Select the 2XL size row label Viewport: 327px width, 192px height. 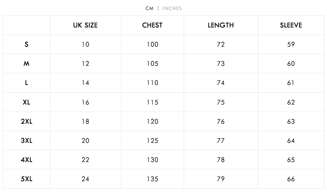tap(27, 122)
